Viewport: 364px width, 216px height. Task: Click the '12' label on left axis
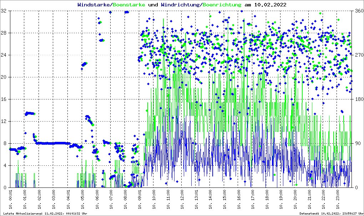(4, 122)
